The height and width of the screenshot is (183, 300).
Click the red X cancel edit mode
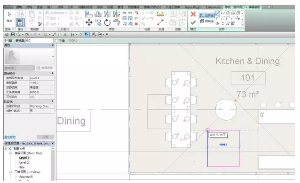193,14
